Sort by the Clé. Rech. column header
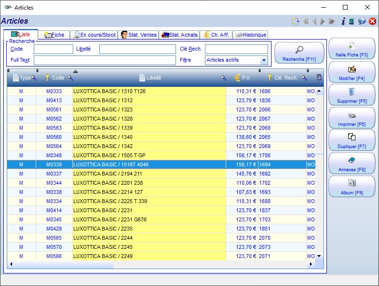 click(286, 78)
